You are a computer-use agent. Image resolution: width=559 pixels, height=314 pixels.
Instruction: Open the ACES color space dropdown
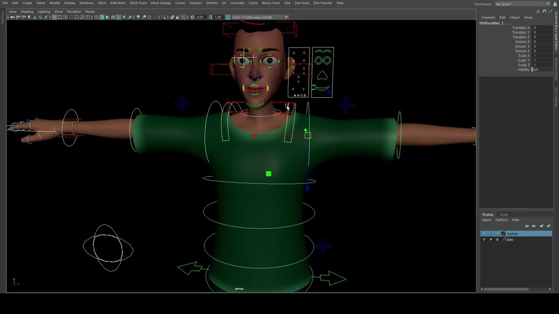tap(286, 17)
